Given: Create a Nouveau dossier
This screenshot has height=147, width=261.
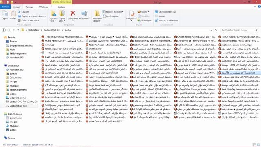Looking at the screenshot, I should 97,16.
